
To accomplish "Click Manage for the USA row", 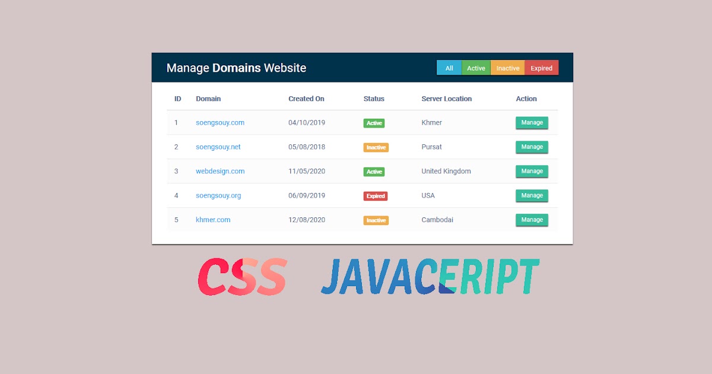I will point(532,196).
